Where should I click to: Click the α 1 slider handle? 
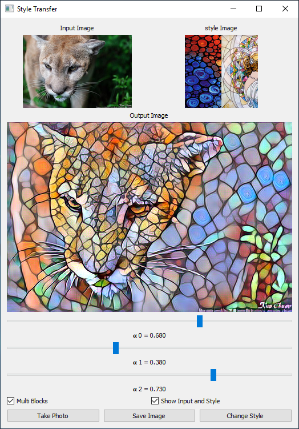pyautogui.click(x=116, y=348)
